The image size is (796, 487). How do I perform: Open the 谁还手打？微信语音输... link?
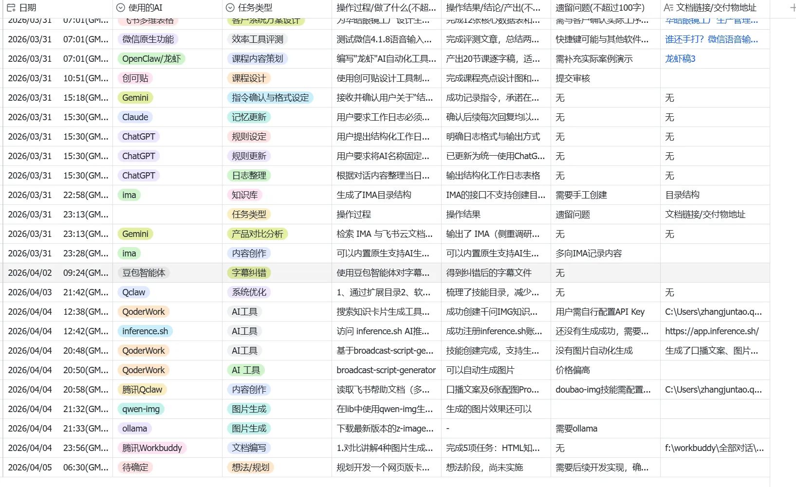(x=711, y=39)
